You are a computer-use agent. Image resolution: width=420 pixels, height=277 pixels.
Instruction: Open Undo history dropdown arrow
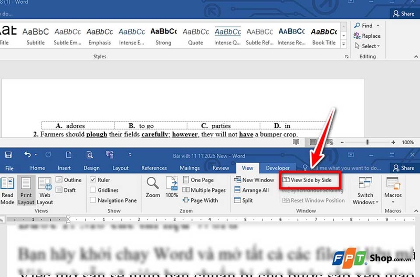[x=36, y=154]
